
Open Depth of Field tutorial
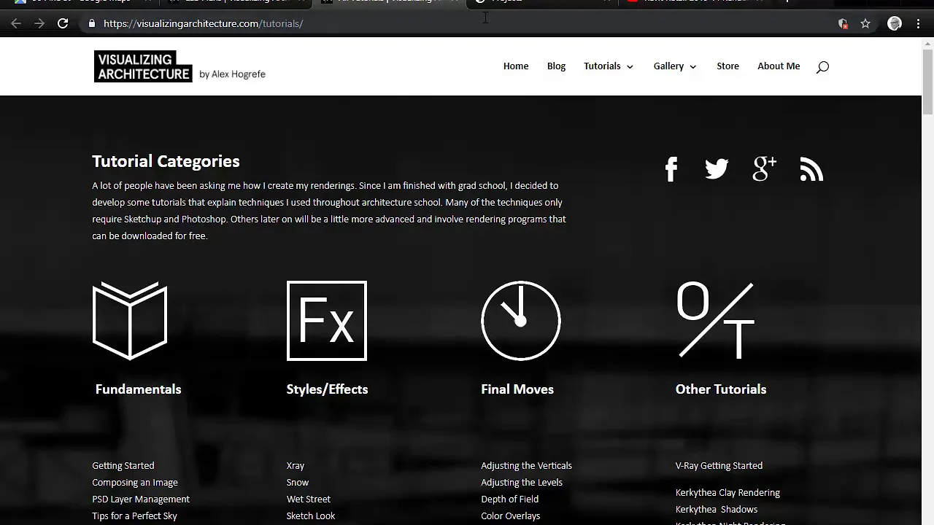(x=510, y=499)
